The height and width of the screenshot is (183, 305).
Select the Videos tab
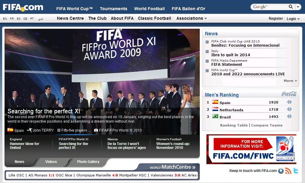point(51,162)
